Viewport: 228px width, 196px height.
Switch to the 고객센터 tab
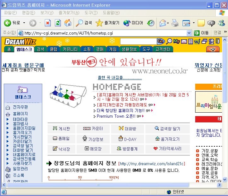(163, 49)
